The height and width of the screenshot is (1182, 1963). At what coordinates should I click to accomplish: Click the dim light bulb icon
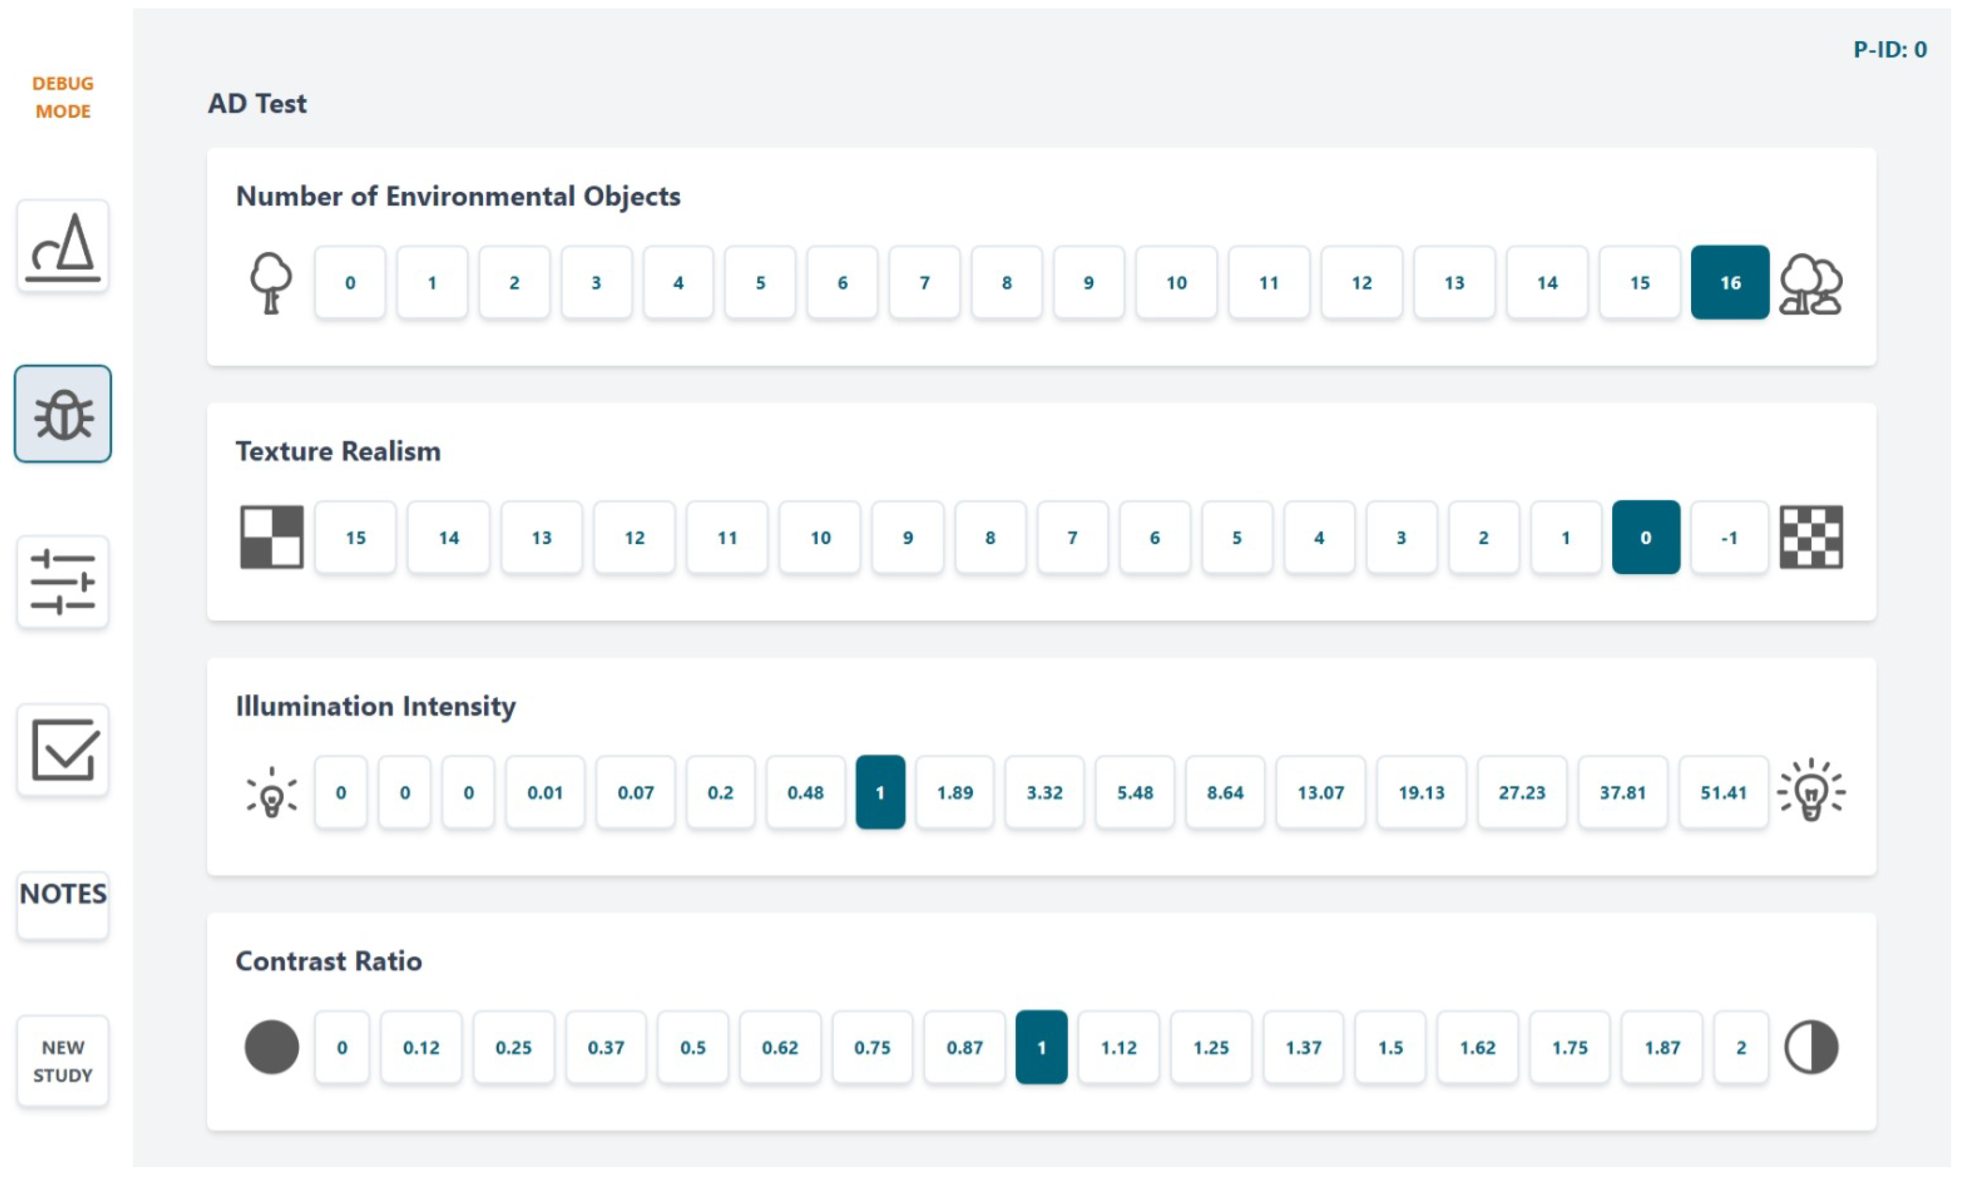(x=271, y=793)
